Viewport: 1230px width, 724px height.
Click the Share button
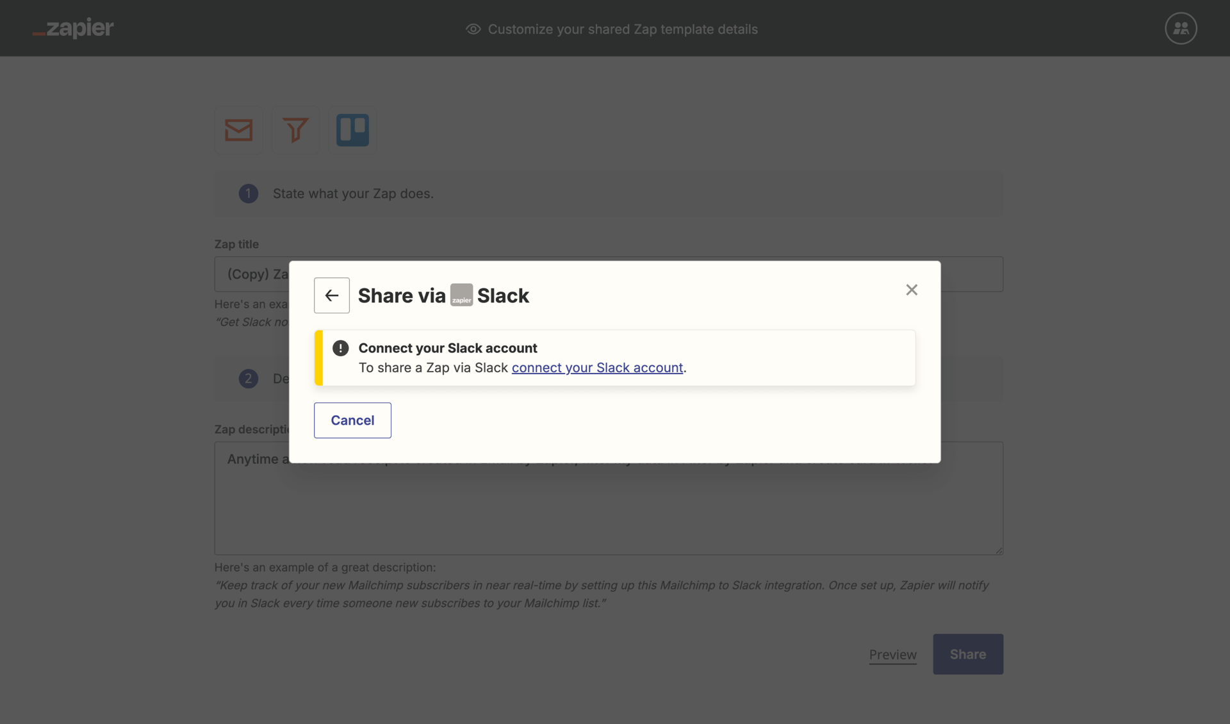[x=967, y=654]
